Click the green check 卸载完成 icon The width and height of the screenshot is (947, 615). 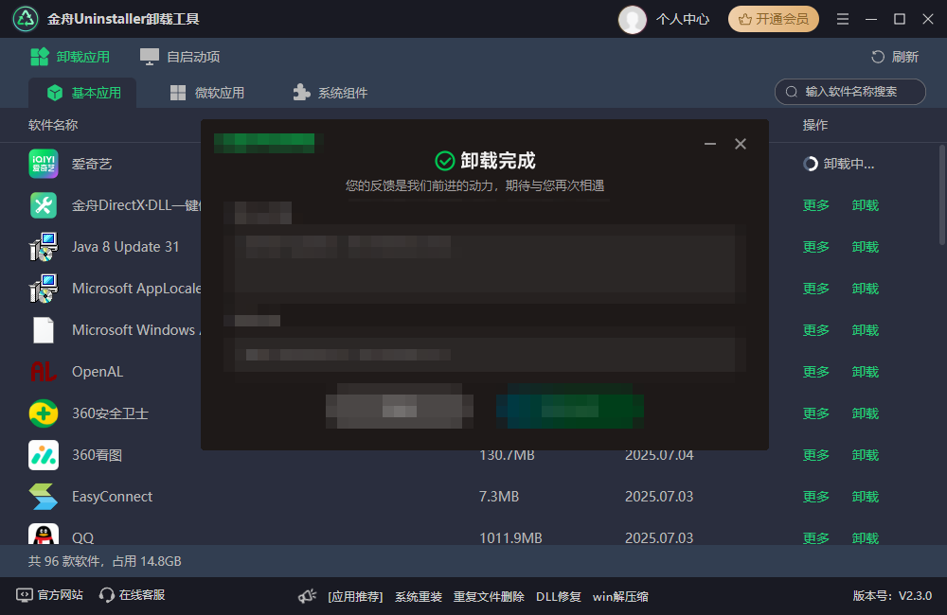pyautogui.click(x=444, y=161)
